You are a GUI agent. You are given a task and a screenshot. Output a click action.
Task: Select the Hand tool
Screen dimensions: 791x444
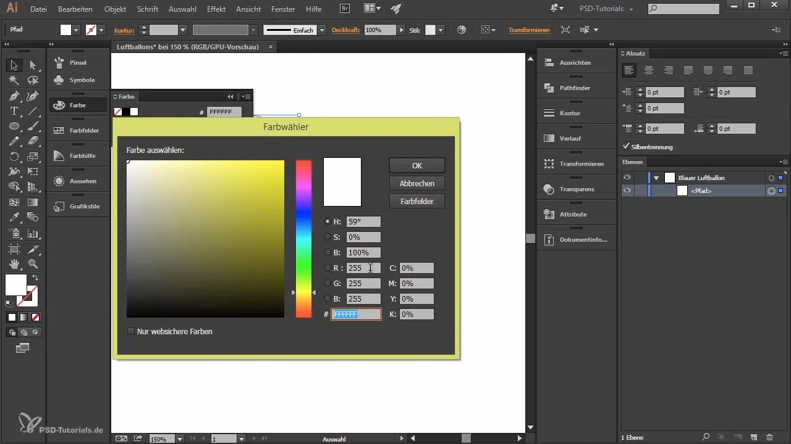(x=14, y=264)
